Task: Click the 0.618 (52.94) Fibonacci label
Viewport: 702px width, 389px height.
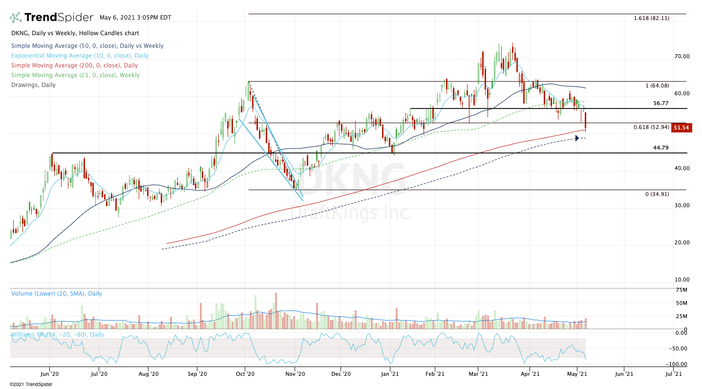Action: [651, 127]
